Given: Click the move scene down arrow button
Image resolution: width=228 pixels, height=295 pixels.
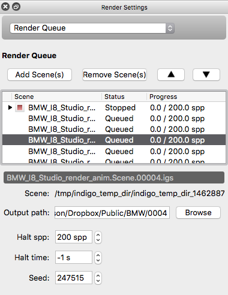Looking at the screenshot, I should (x=206, y=75).
